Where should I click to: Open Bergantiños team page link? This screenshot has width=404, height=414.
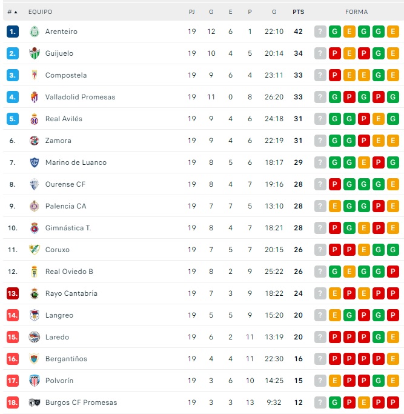[x=66, y=359]
